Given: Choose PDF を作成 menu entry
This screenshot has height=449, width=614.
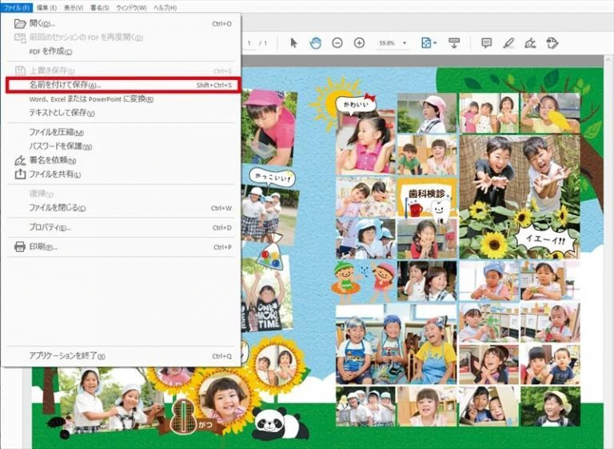Looking at the screenshot, I should (122, 51).
